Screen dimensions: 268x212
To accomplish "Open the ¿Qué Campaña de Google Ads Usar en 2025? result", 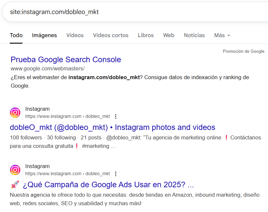I will pos(108,185).
